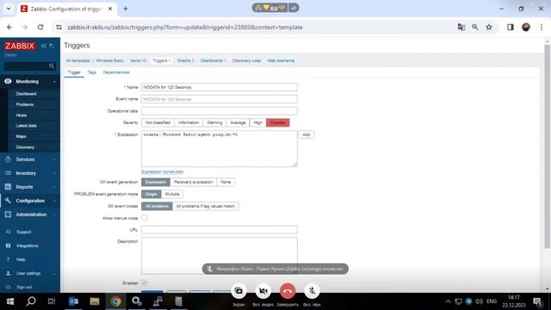
Task: Click the translate page icon in address bar
Action: [461, 27]
